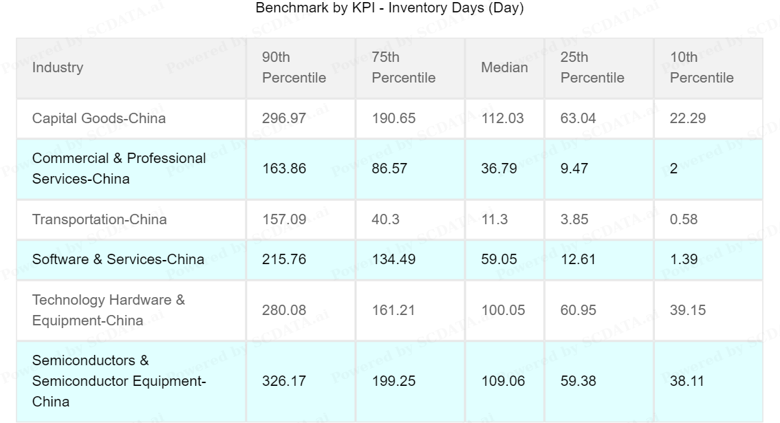
Task: Select Semiconductors' 90th percentile value 326.17
Action: tap(284, 381)
